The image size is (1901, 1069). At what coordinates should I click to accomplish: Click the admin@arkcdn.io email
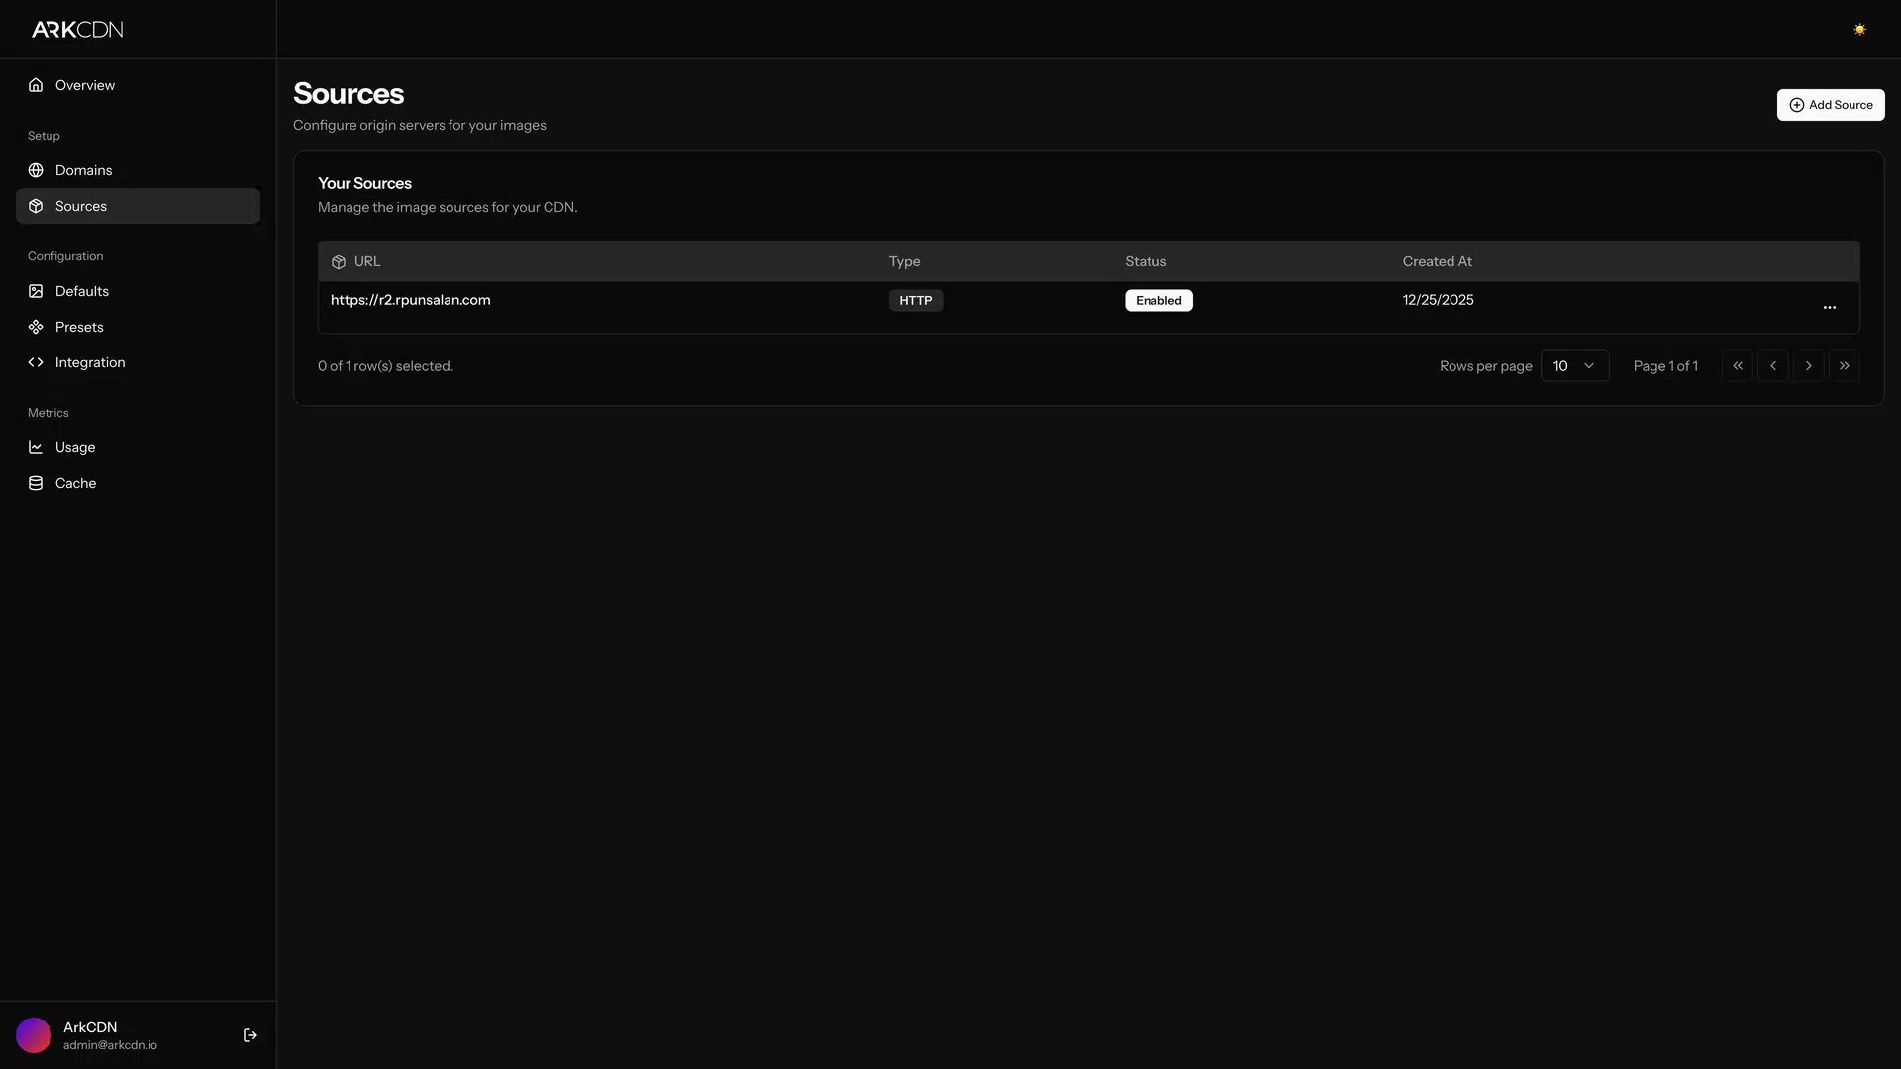pyautogui.click(x=110, y=1045)
